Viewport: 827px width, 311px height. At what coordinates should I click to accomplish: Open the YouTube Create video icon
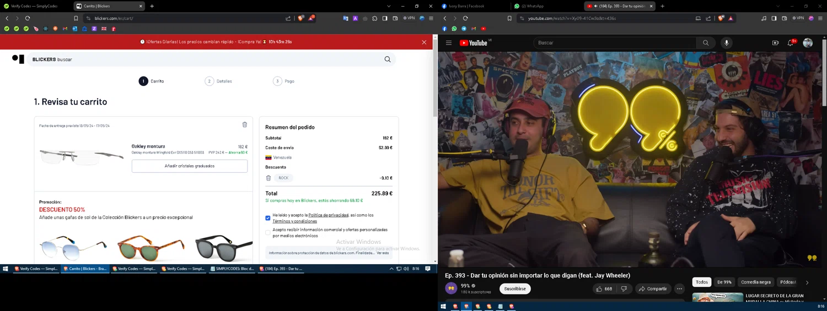click(x=775, y=43)
